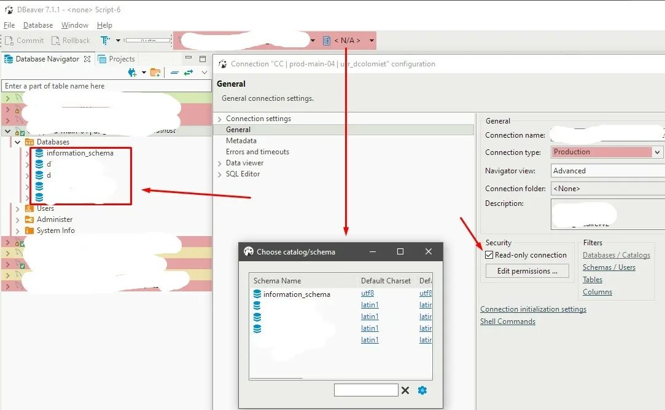
Task: Select information_schema in Choose catalog/schema dialog
Action: coord(297,294)
